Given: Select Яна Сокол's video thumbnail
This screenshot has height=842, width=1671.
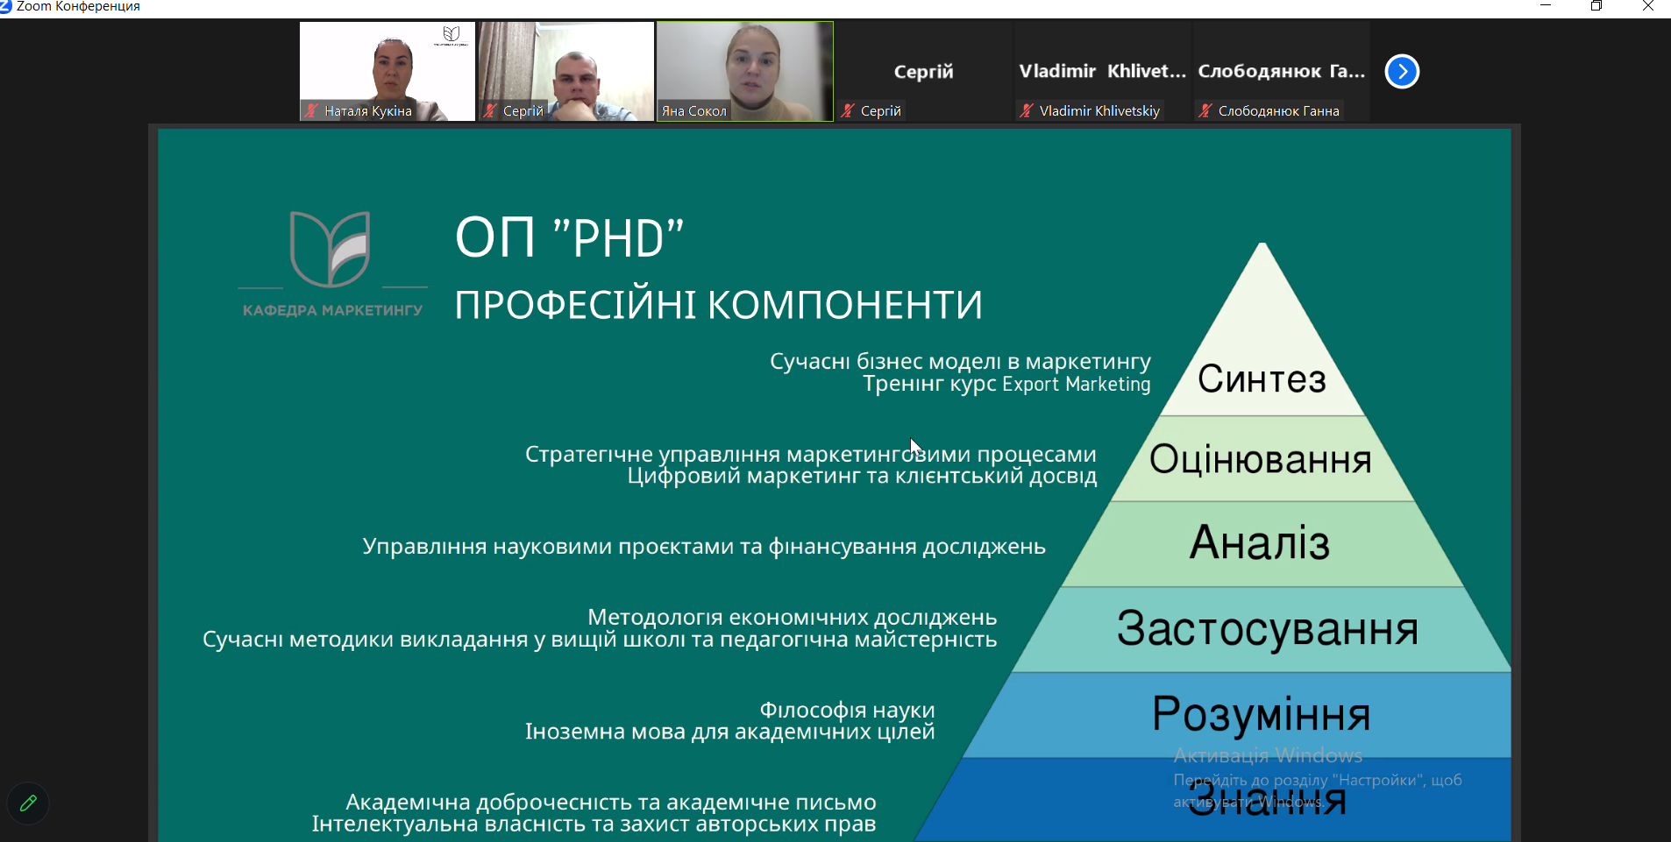Looking at the screenshot, I should point(745,71).
